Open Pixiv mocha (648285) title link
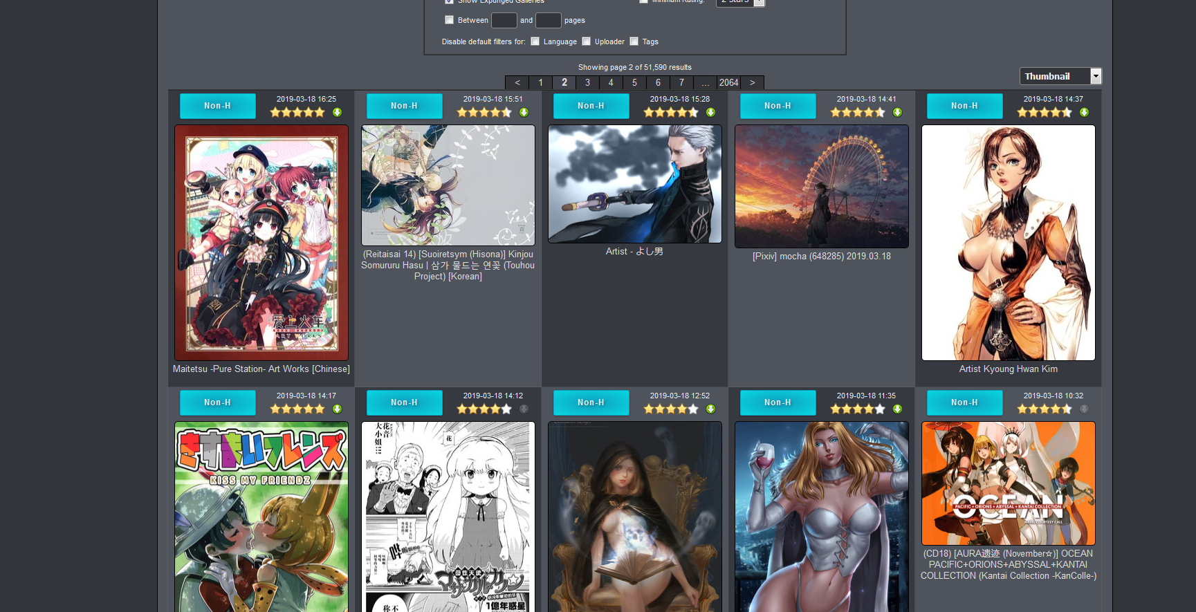Image resolution: width=1196 pixels, height=612 pixels. 822,257
